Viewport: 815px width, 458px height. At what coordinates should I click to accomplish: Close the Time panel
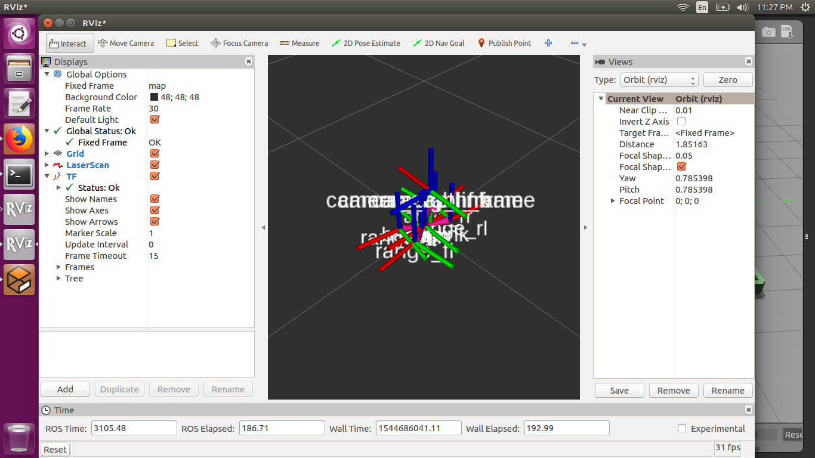748,410
